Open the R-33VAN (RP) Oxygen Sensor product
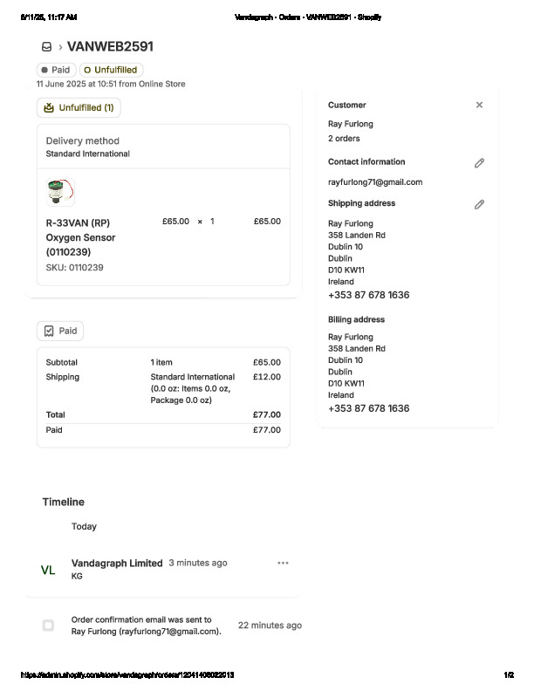Screen dimensions: 534x691 point(80,237)
